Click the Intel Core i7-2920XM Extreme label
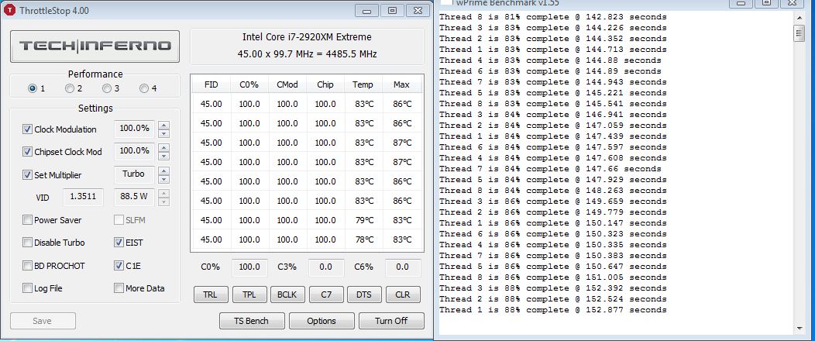The image size is (815, 341). point(308,37)
